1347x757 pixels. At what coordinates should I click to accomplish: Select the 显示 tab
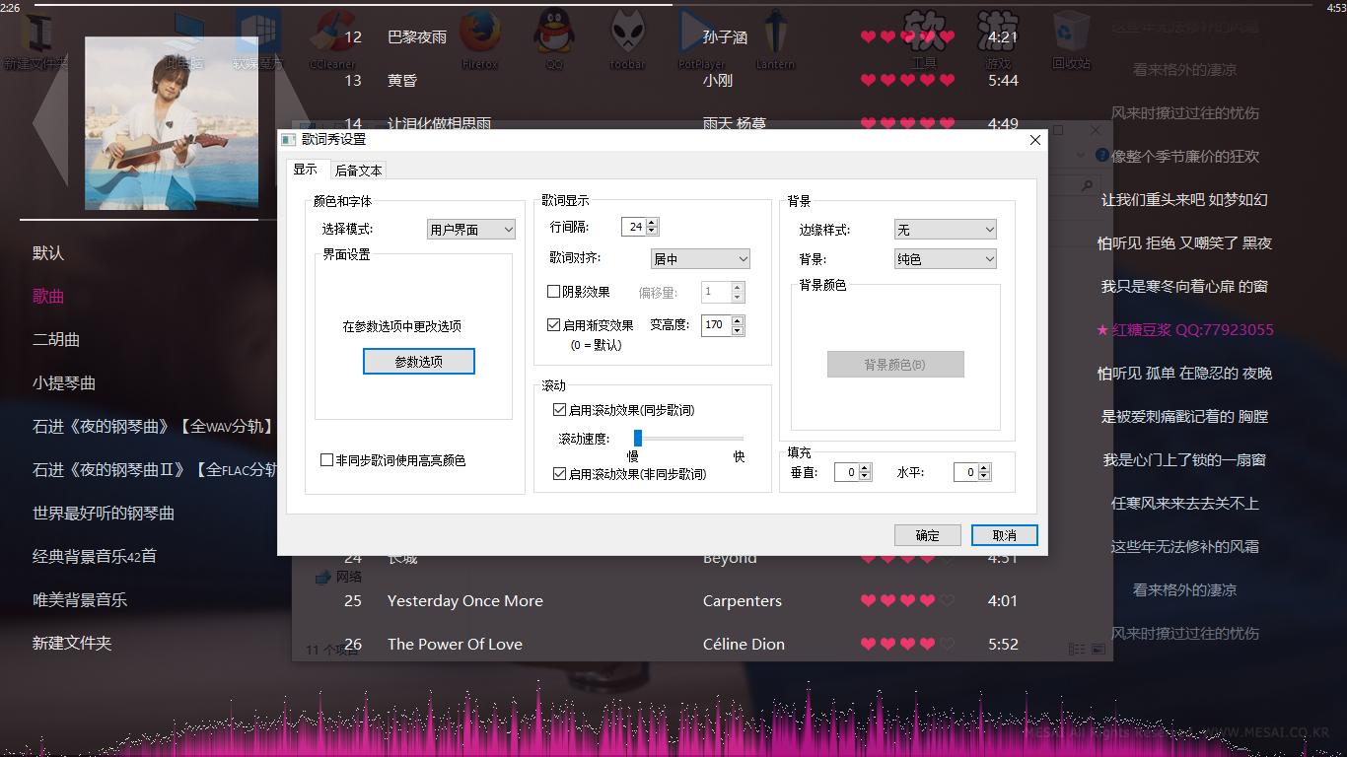pos(307,169)
